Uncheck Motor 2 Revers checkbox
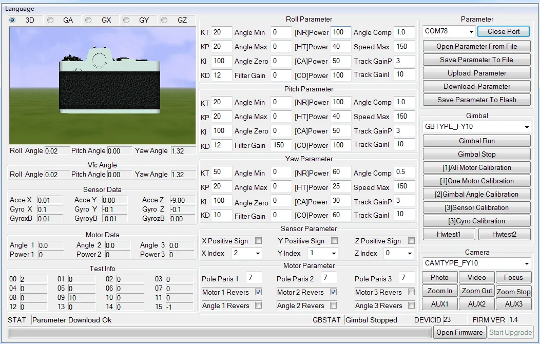This screenshot has width=540, height=344. point(333,292)
